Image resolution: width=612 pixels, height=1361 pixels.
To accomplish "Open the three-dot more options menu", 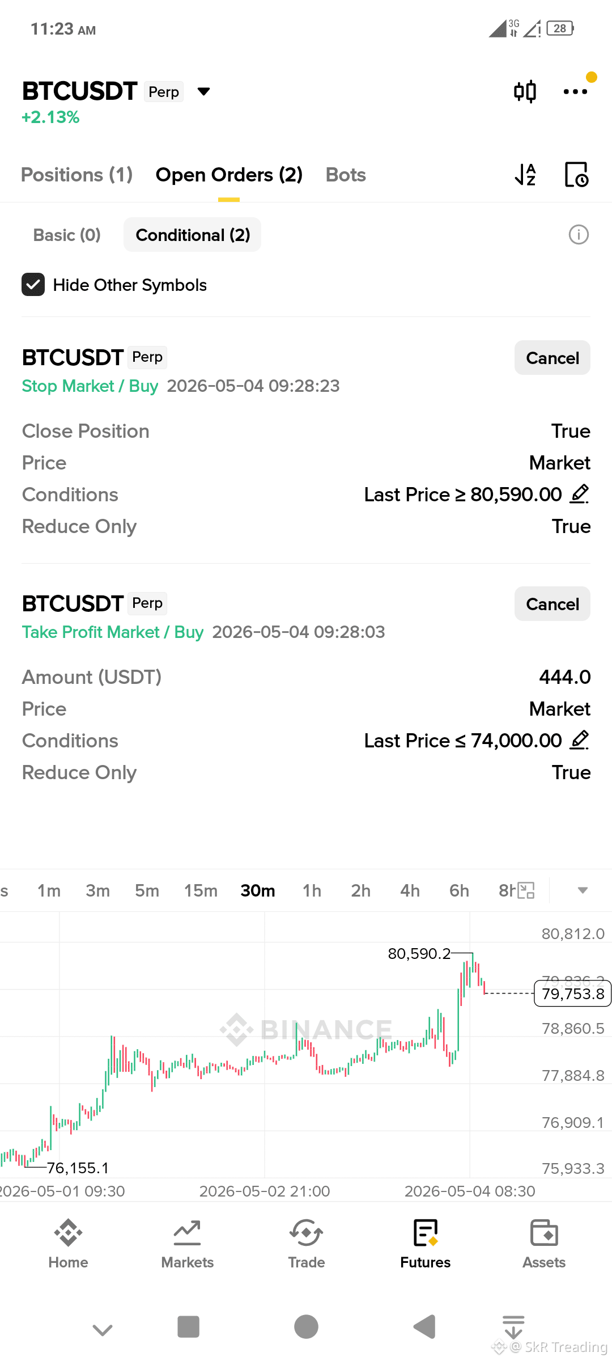I will (x=575, y=91).
